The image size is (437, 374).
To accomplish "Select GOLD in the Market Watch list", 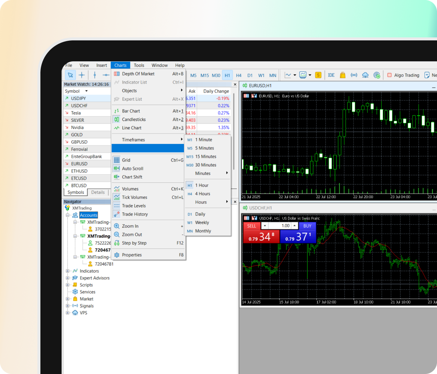I will [77, 134].
